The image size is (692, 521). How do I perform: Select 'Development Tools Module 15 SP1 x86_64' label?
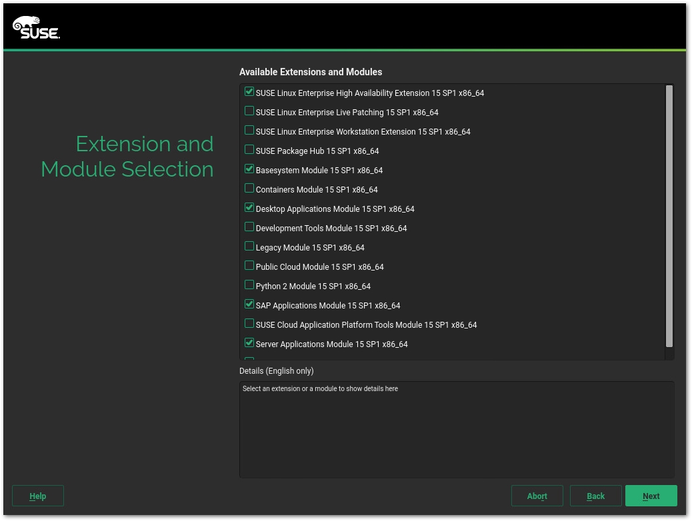[331, 229]
